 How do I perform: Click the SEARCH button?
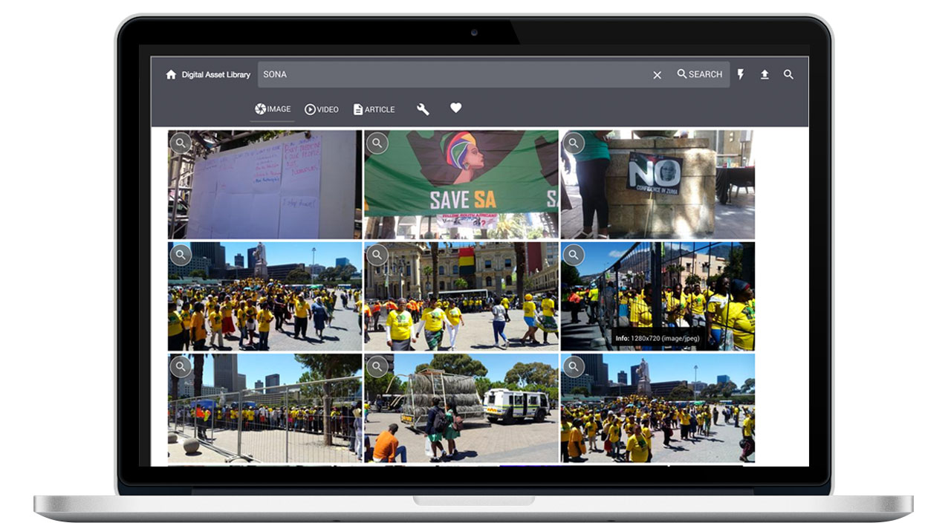(699, 74)
